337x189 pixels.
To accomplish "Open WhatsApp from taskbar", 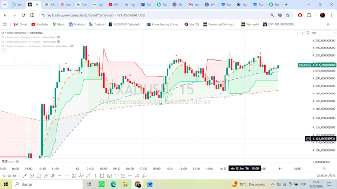I will (101, 184).
